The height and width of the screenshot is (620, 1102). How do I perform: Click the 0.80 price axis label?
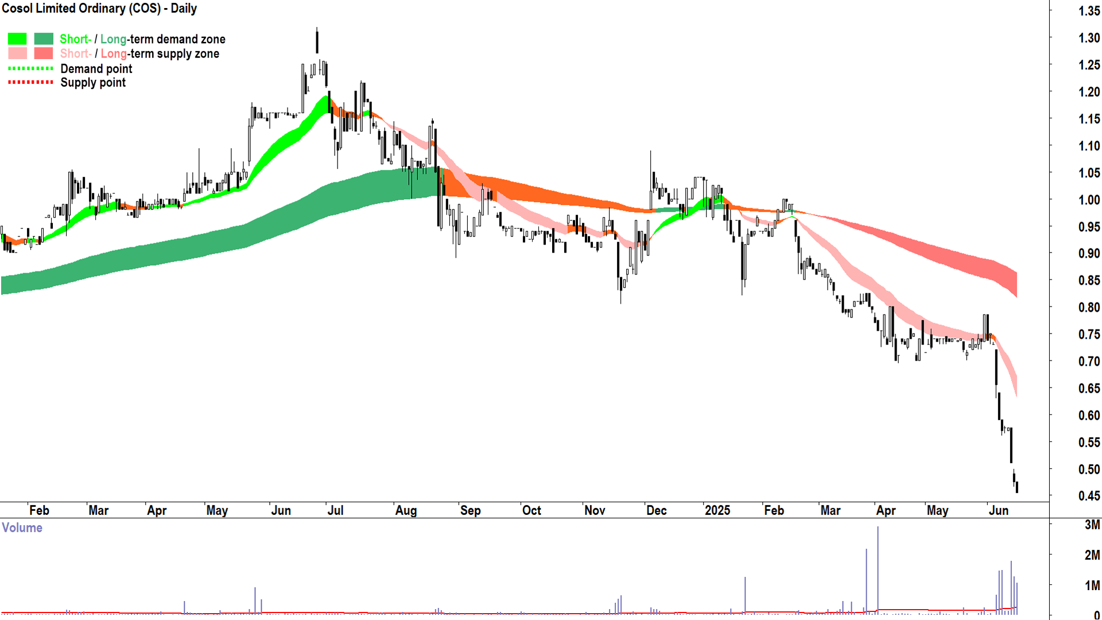click(x=1089, y=307)
